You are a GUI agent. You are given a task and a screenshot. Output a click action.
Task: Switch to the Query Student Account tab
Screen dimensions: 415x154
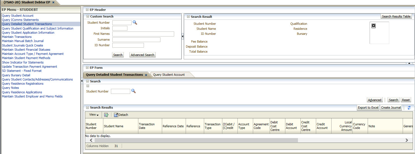(169, 75)
